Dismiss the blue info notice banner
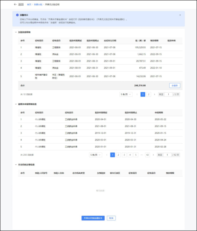The height and width of the screenshot is (231, 197). 180,15
